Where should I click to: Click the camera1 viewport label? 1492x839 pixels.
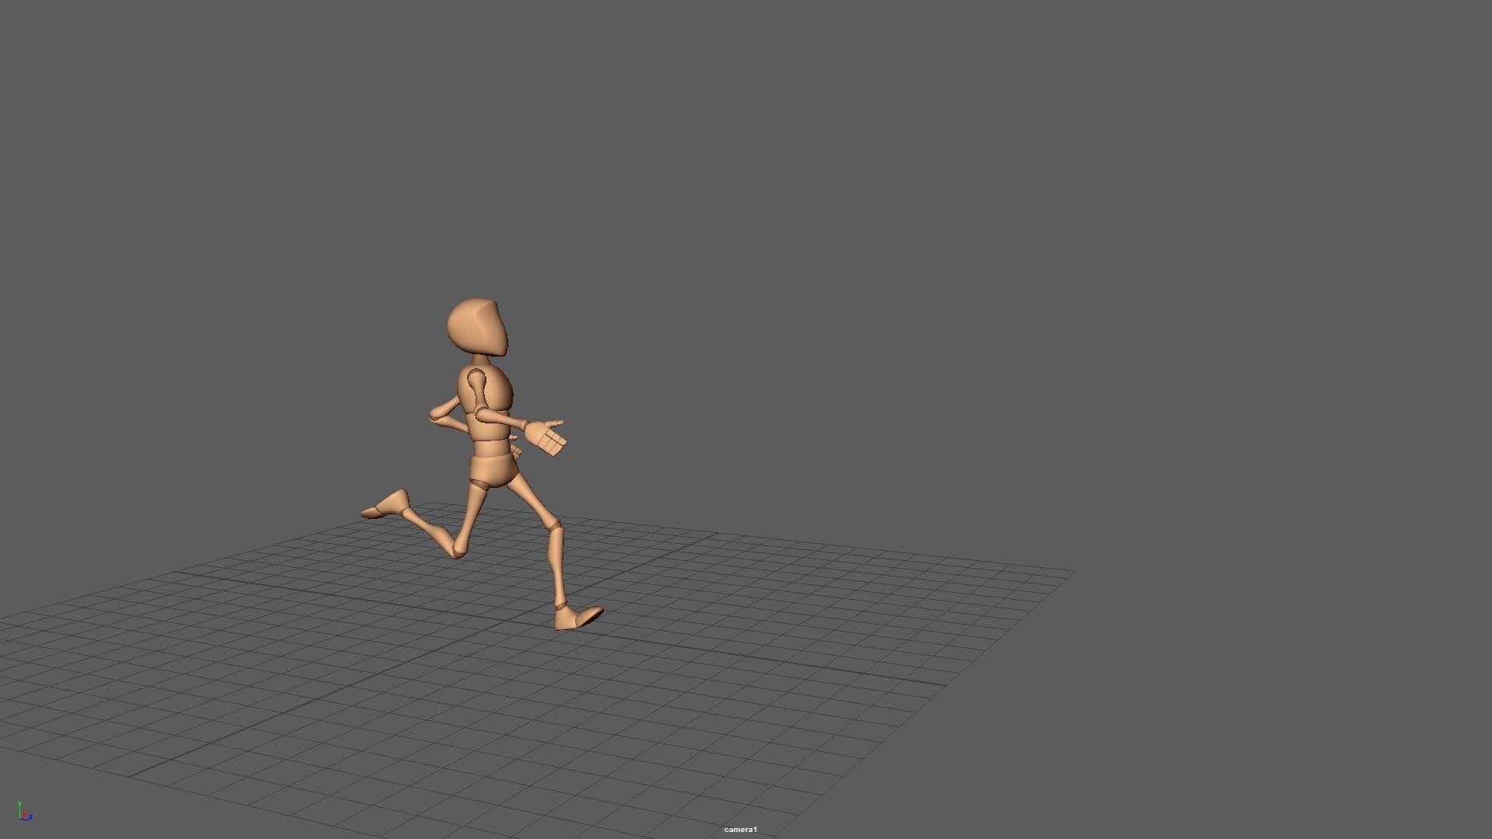coord(740,830)
